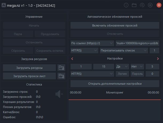Click the proxy URL input field
The width and height of the screenshot is (163, 123).
click(137, 43)
